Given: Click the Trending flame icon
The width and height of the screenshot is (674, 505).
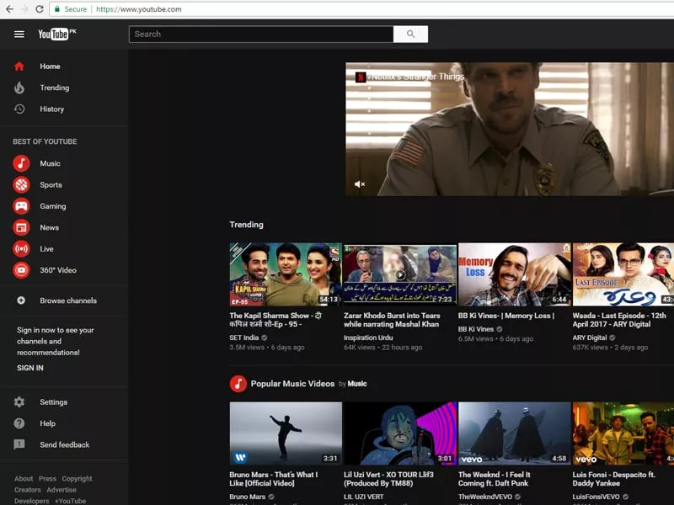Looking at the screenshot, I should (19, 88).
